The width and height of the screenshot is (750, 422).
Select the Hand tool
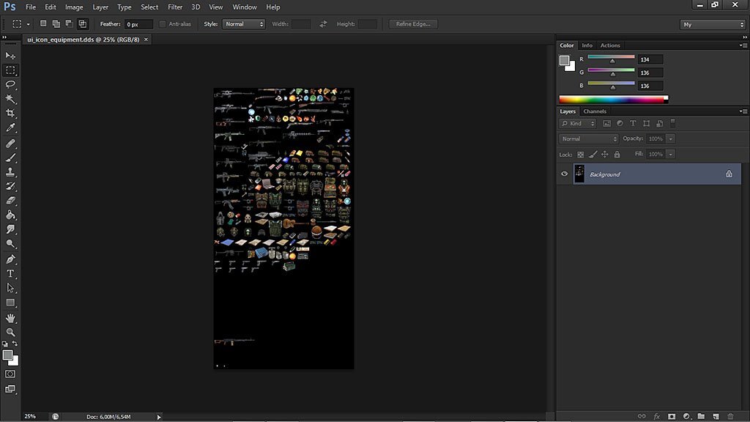pos(10,318)
